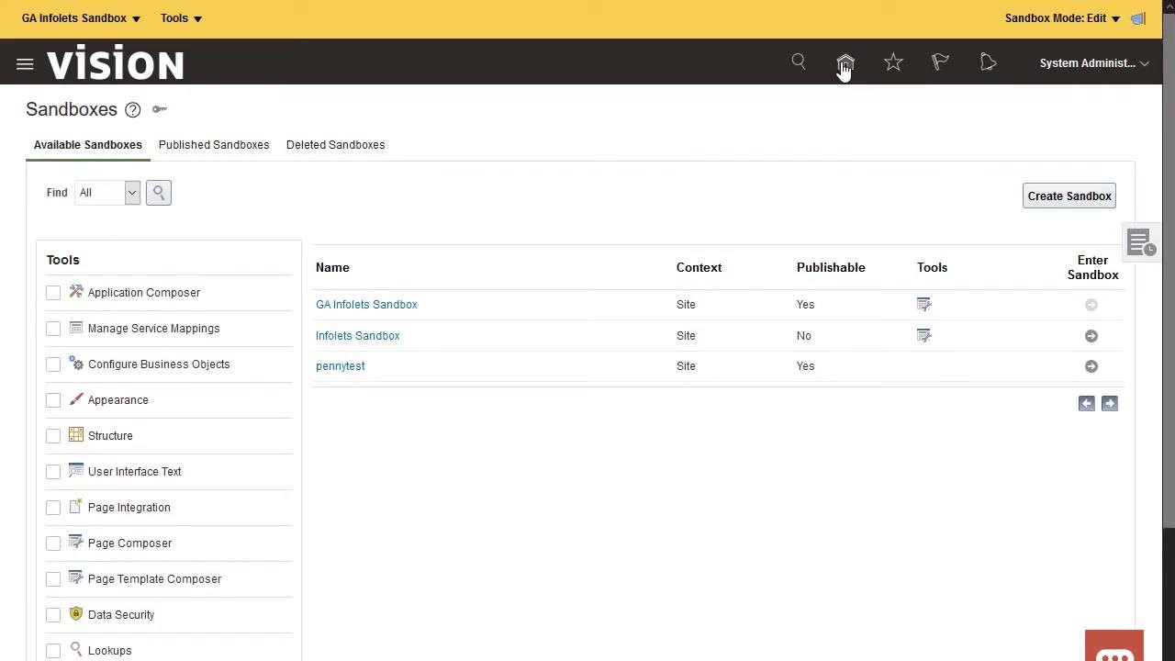Click the Create Sandbox button

click(x=1069, y=196)
